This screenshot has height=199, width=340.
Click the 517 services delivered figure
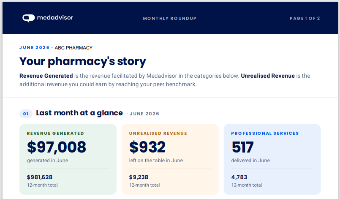[x=242, y=147]
